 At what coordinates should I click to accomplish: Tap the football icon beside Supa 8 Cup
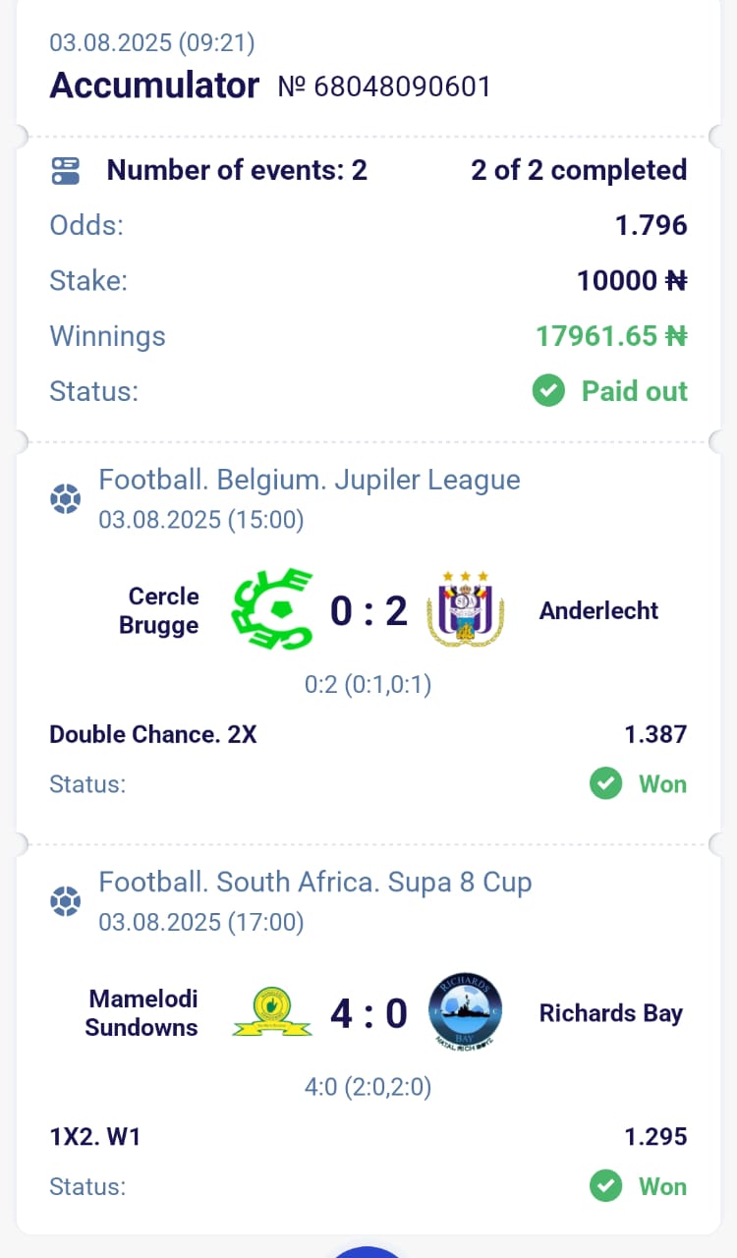[x=65, y=901]
